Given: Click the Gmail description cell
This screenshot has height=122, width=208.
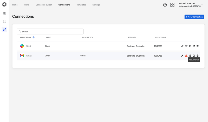Looking at the screenshot, I should [x=83, y=56].
